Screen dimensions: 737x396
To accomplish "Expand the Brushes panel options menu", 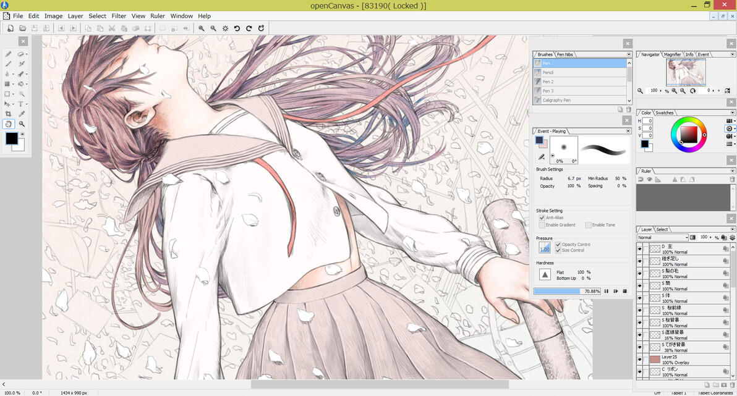I will coord(629,54).
